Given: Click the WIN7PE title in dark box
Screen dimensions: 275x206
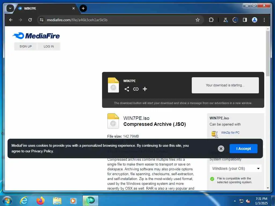Looking at the screenshot, I should coord(129,81).
